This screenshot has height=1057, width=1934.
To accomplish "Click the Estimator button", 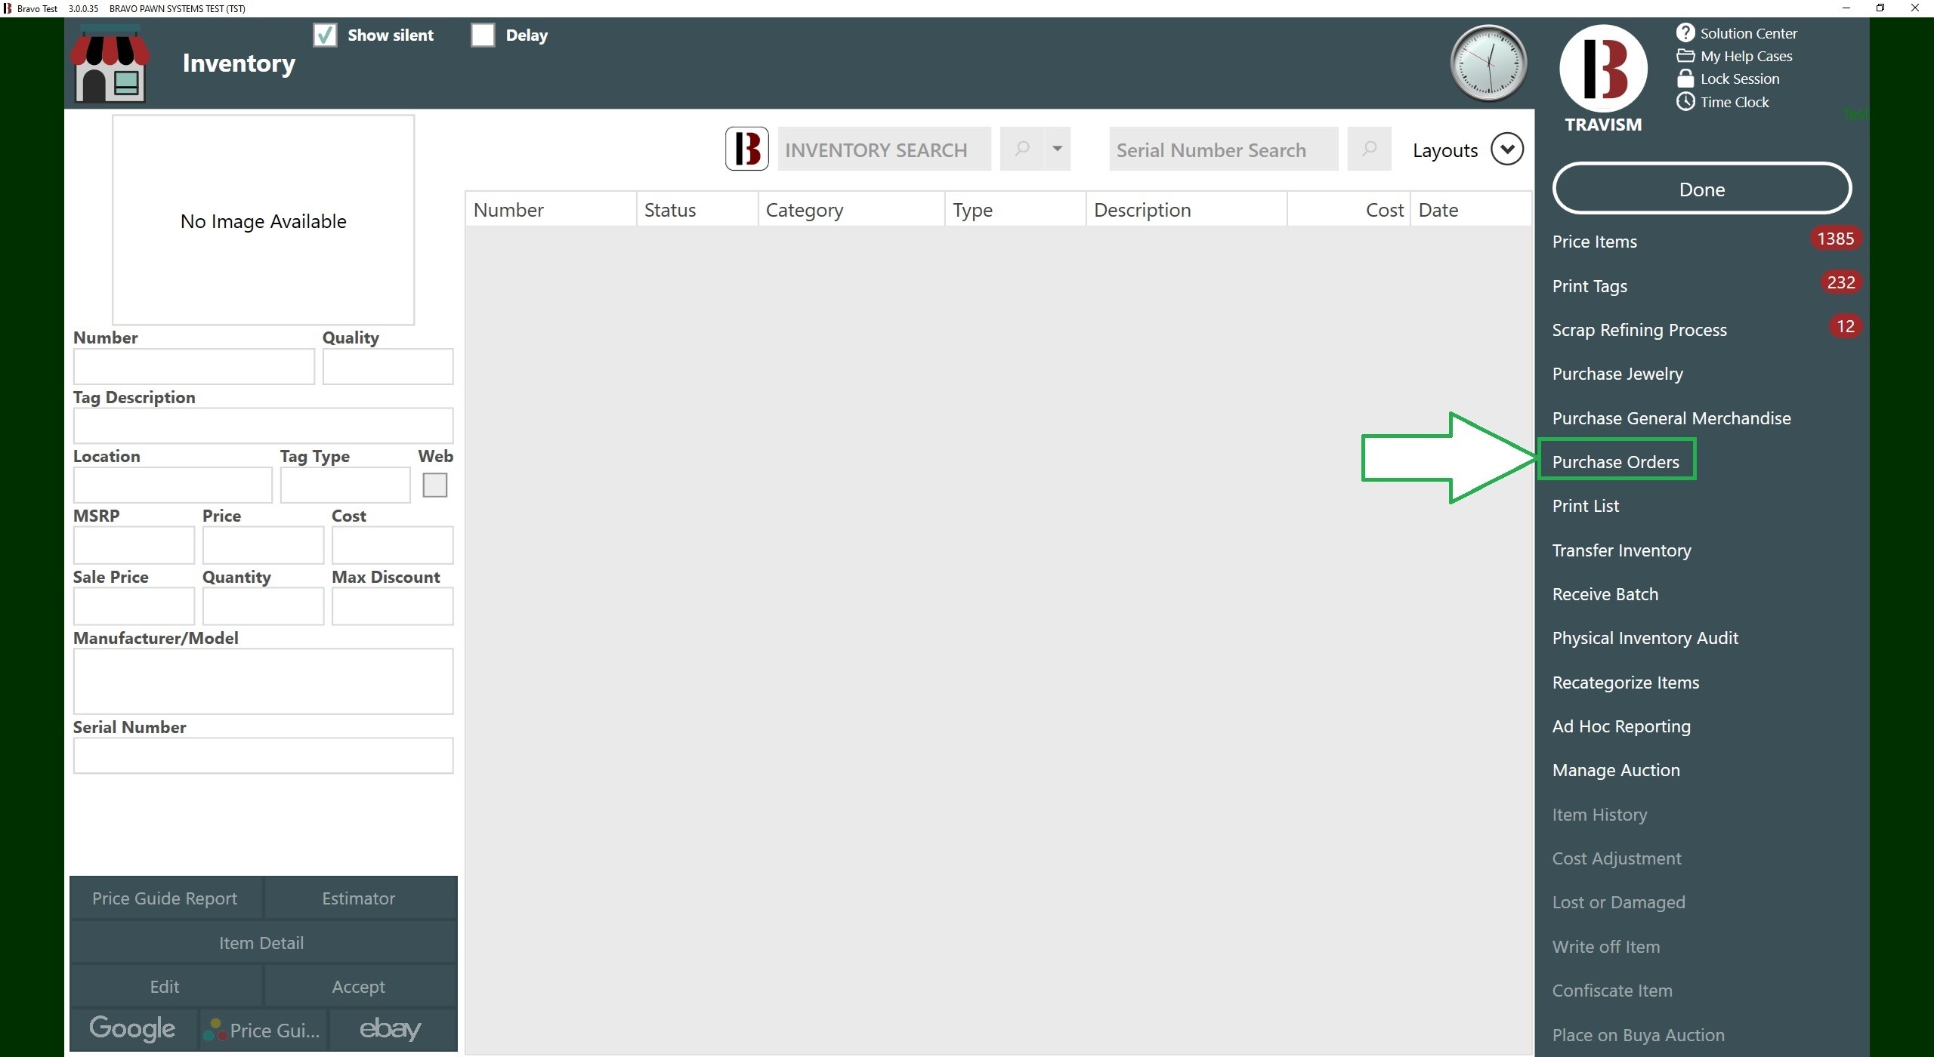I will coord(360,898).
